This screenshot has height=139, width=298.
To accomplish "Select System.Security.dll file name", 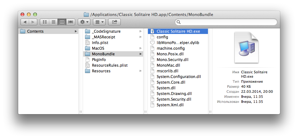I will click(174, 99).
